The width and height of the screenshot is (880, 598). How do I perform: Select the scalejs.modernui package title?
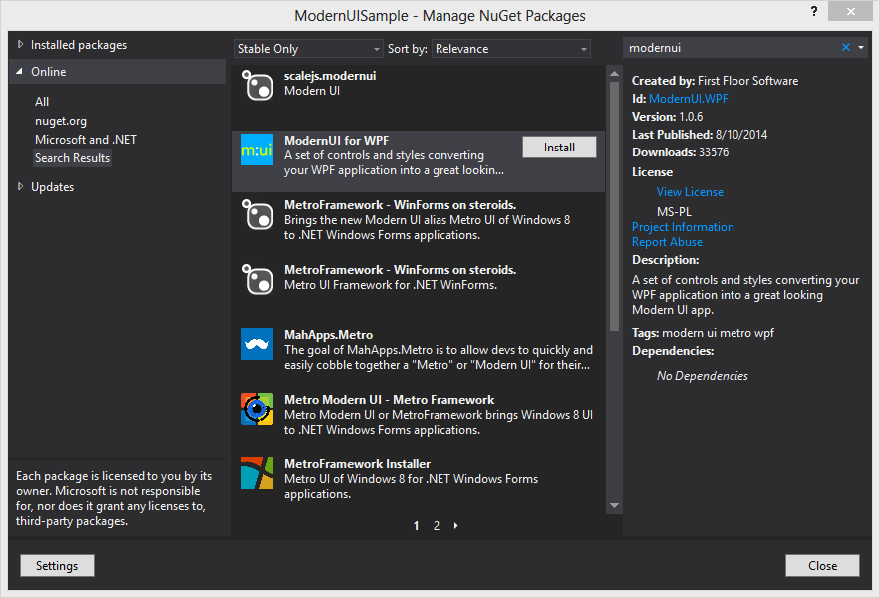point(330,76)
